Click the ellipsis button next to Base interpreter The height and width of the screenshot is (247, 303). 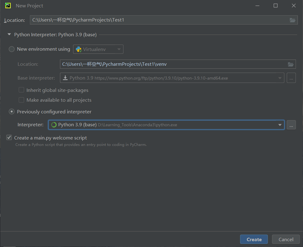click(x=291, y=78)
